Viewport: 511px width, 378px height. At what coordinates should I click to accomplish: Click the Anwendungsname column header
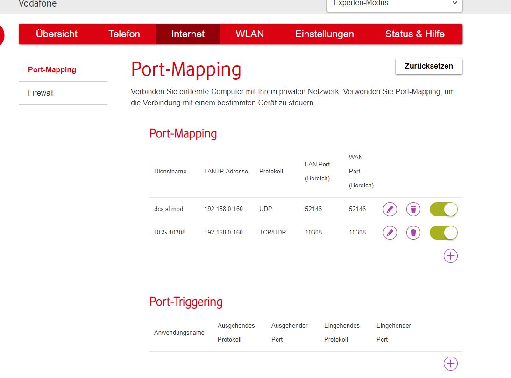[x=179, y=332]
